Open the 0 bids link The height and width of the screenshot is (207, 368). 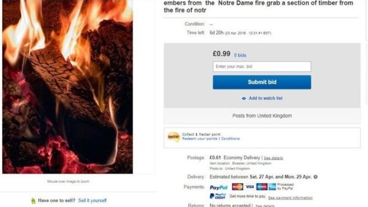[240, 55]
